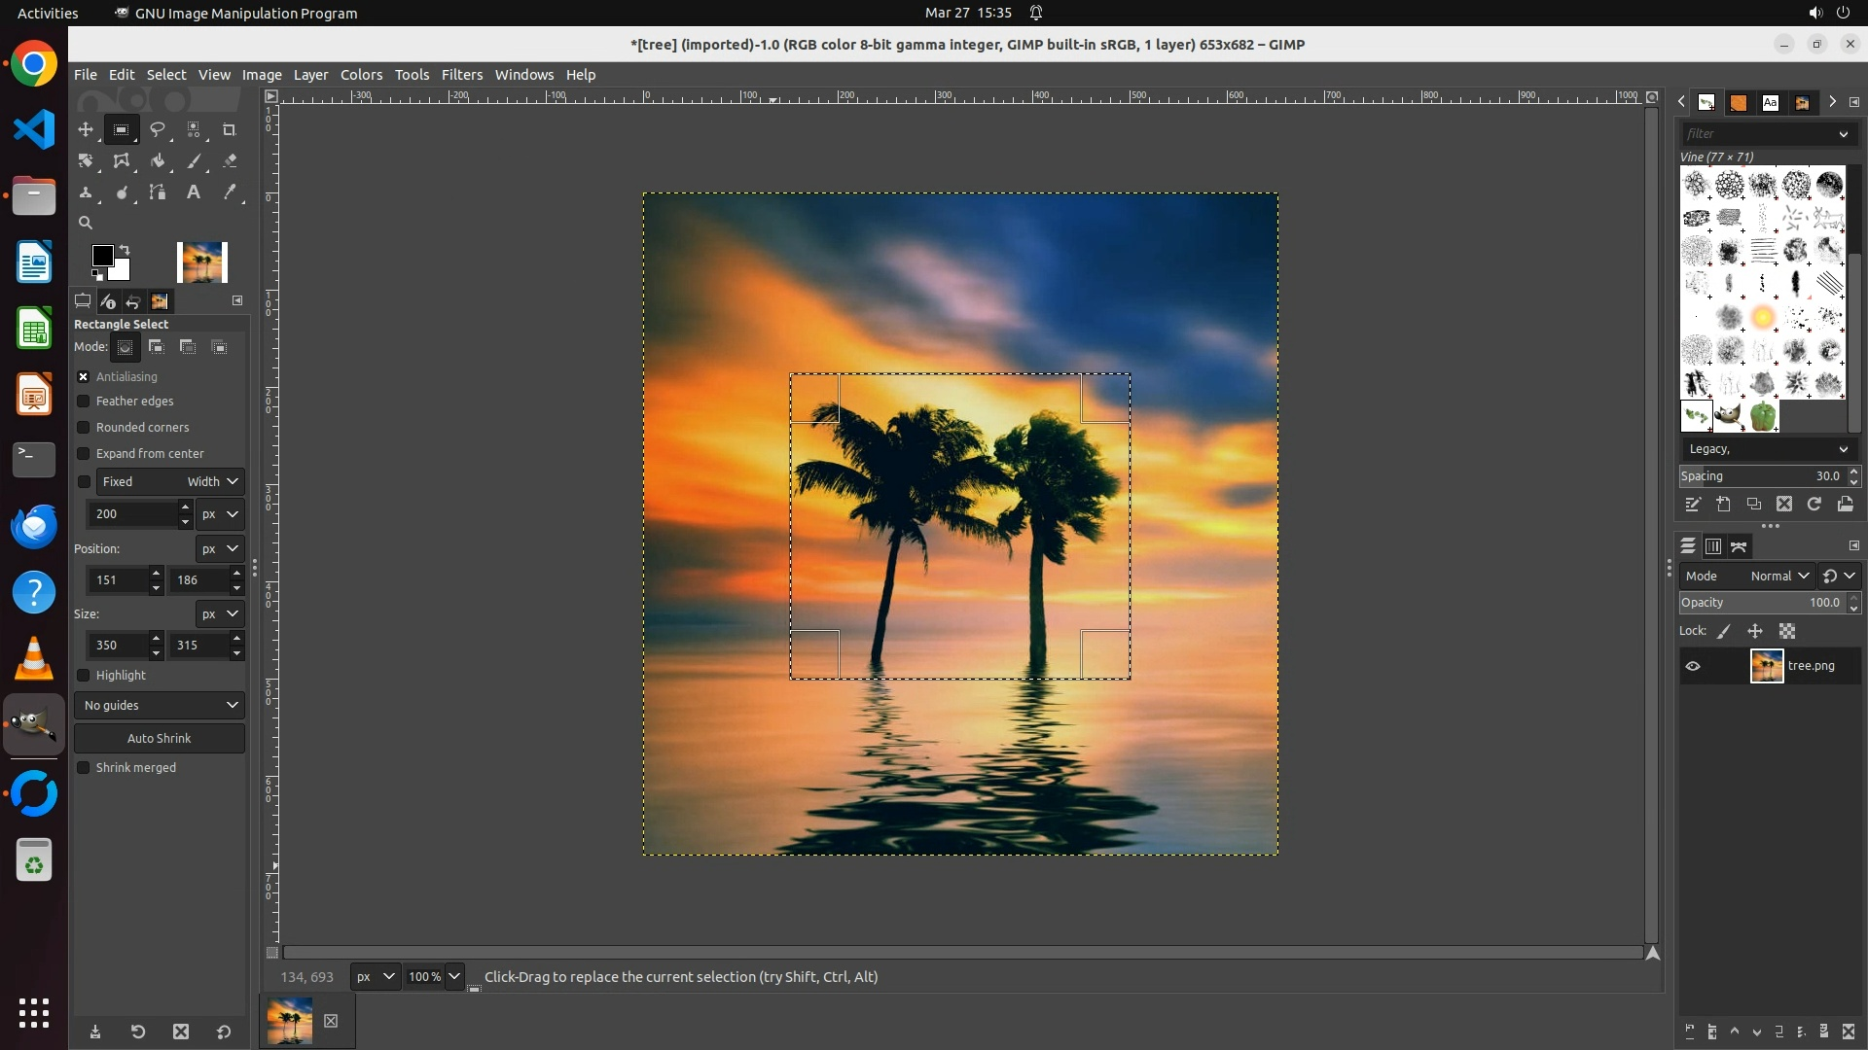This screenshot has height=1050, width=1868.
Task: Enable the Feather edges checkbox
Action: 84,402
